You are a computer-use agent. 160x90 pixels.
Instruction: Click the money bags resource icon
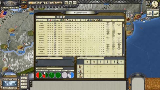(x=60, y=3)
